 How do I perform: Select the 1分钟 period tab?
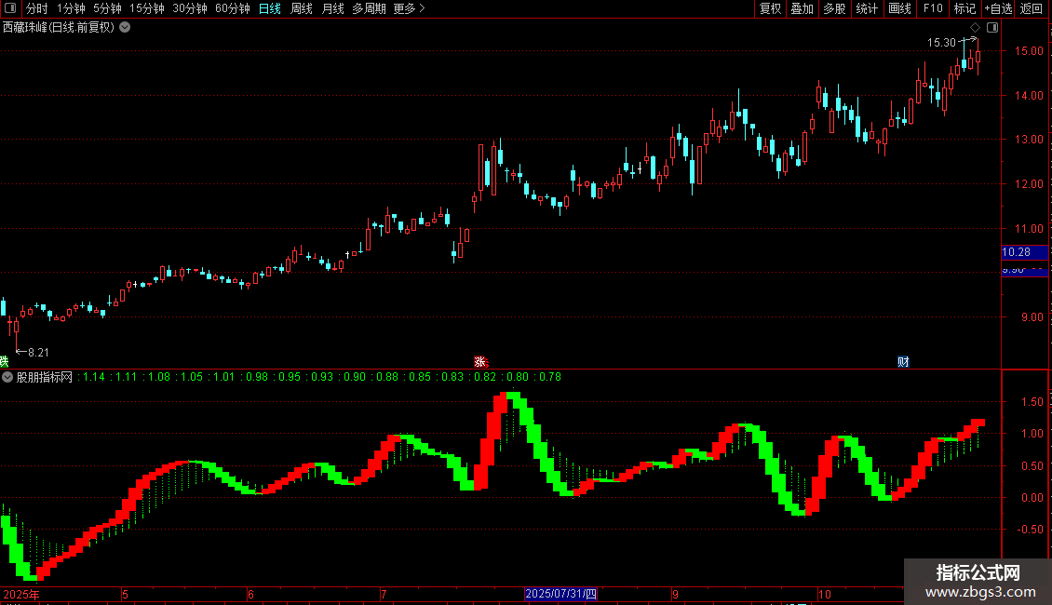click(71, 8)
